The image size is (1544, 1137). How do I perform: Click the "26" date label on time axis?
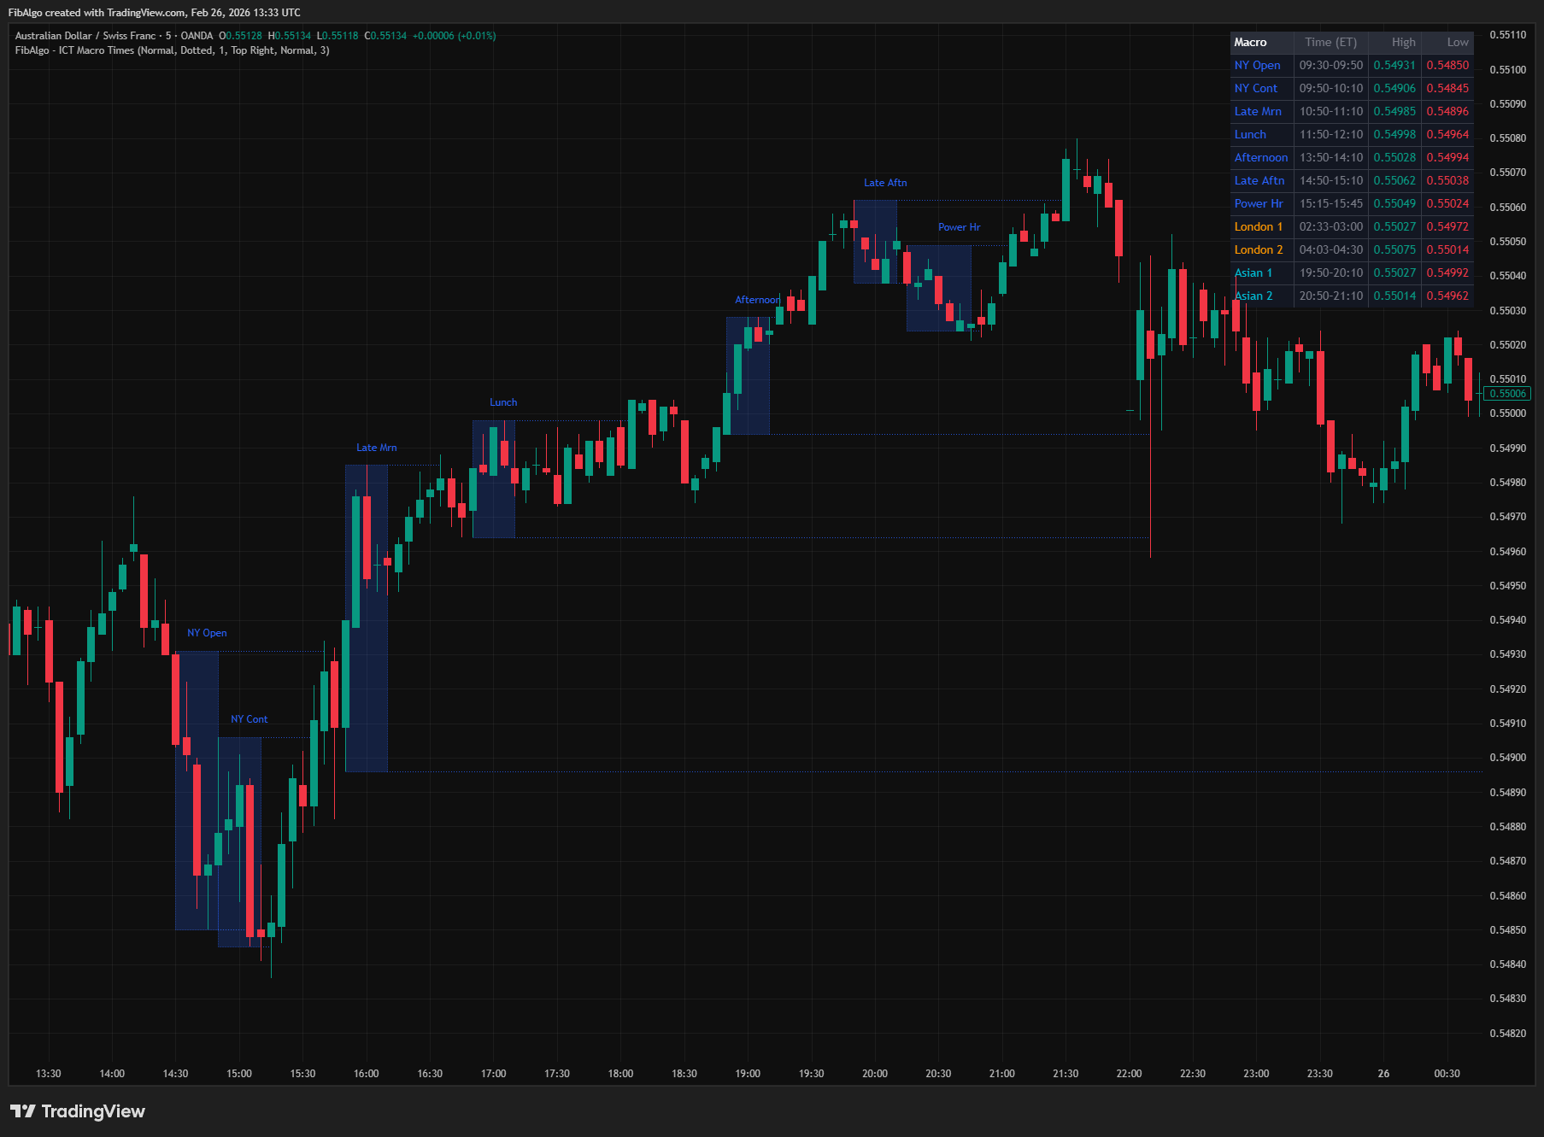tap(1383, 1074)
